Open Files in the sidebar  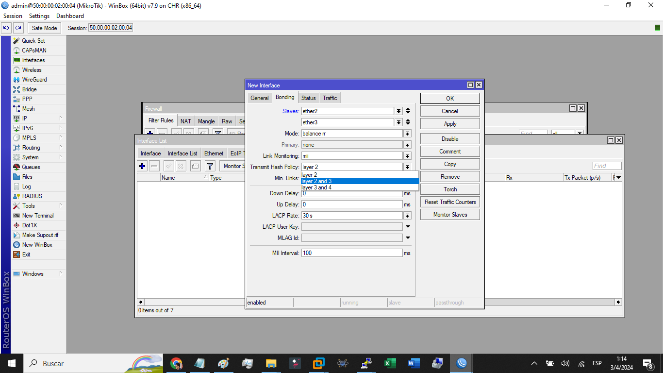coord(27,177)
